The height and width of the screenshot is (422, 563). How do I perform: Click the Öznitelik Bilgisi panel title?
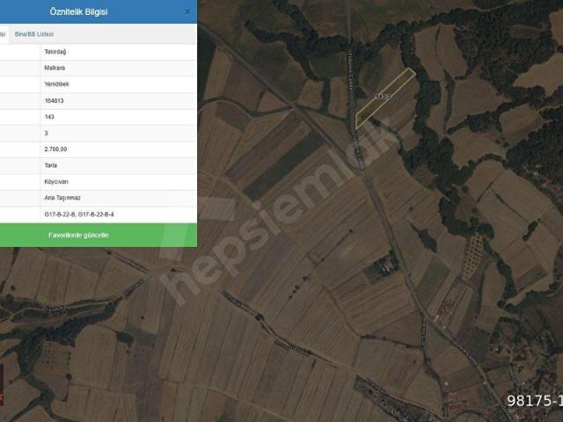pos(78,11)
